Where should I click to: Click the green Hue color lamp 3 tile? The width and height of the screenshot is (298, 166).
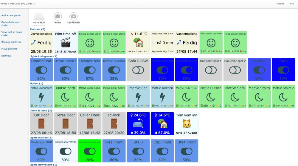click(90, 151)
